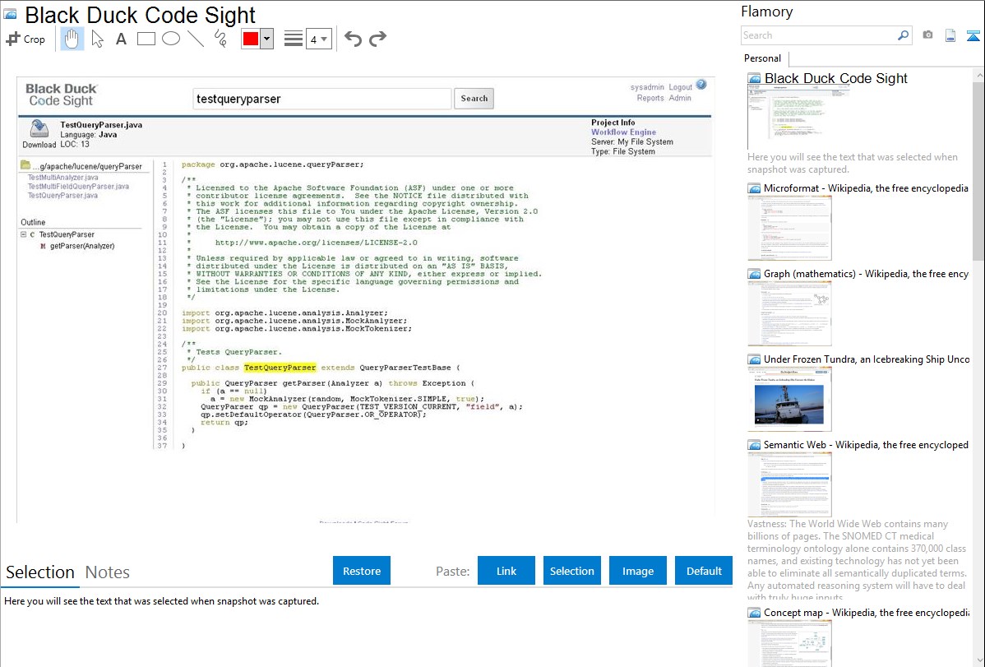Image resolution: width=985 pixels, height=667 pixels.
Task: Pick the rectangle shape tool
Action: tap(146, 39)
